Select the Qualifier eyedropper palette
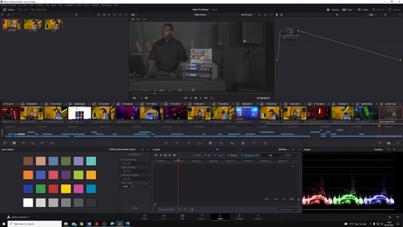This screenshot has width=403, height=227. [188, 143]
